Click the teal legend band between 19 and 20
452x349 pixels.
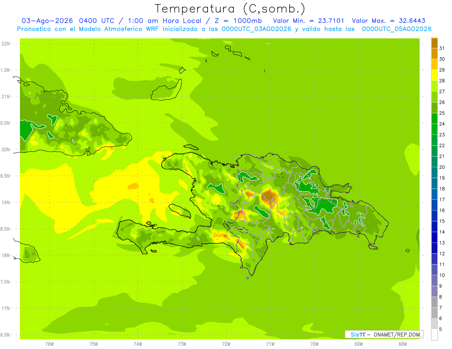click(x=434, y=172)
